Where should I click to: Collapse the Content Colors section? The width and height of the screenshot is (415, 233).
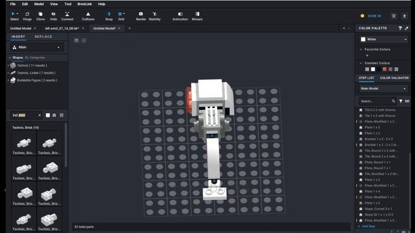(x=361, y=63)
